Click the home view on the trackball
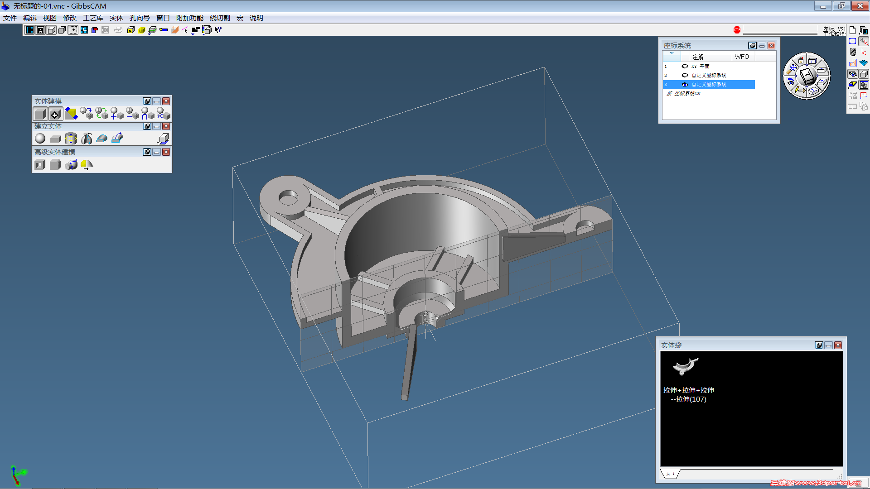Viewport: 870px width, 489px height. tap(801, 60)
